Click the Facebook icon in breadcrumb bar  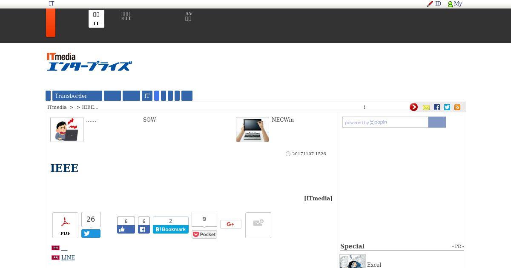[x=437, y=107]
